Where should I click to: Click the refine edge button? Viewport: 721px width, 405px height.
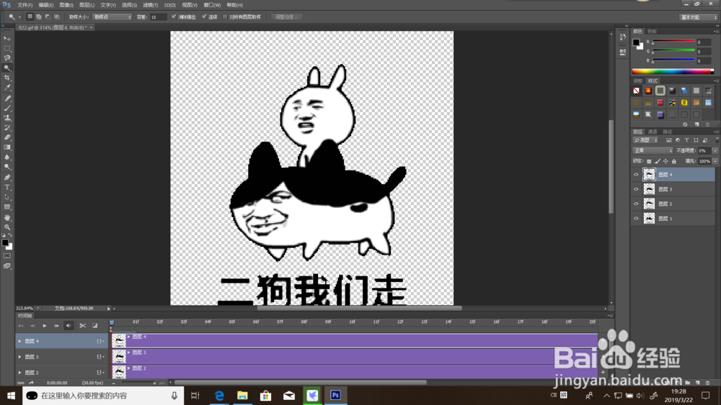pyautogui.click(x=287, y=17)
